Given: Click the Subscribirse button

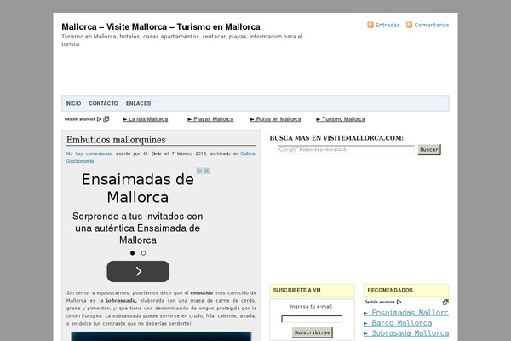Looking at the screenshot, I should pos(313,332).
